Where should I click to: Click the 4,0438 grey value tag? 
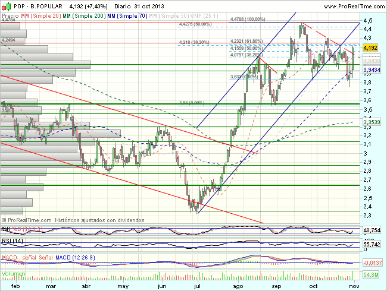[372, 61]
